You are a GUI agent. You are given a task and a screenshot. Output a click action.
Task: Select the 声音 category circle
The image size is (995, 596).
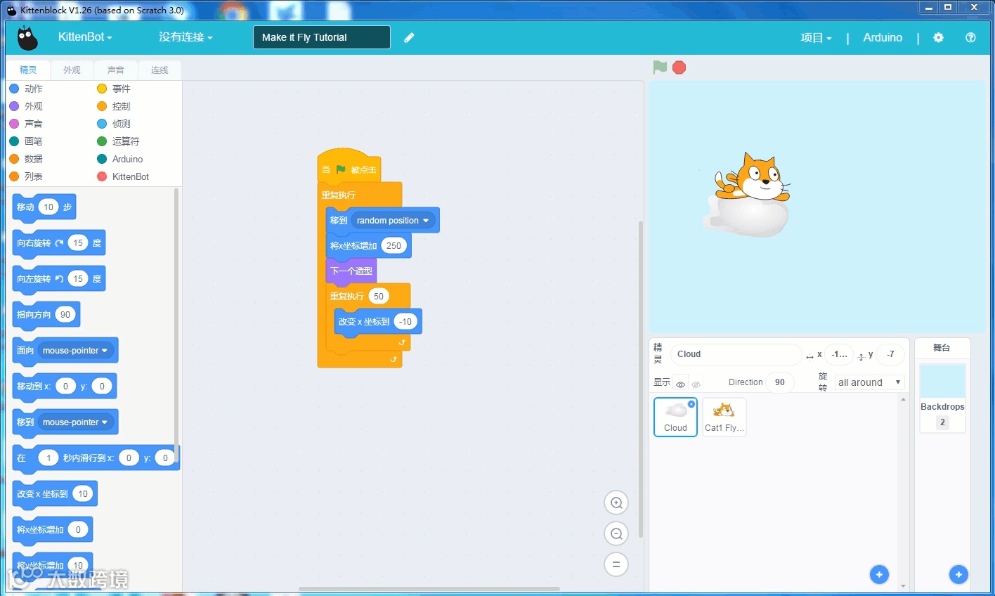click(x=14, y=124)
